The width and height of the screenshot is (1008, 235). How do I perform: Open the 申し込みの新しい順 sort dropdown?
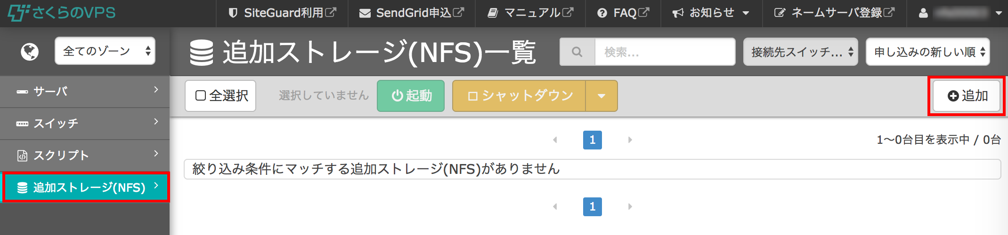928,52
